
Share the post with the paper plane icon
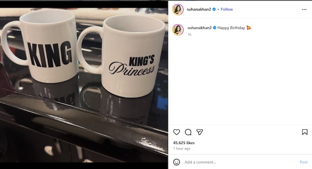click(x=200, y=132)
